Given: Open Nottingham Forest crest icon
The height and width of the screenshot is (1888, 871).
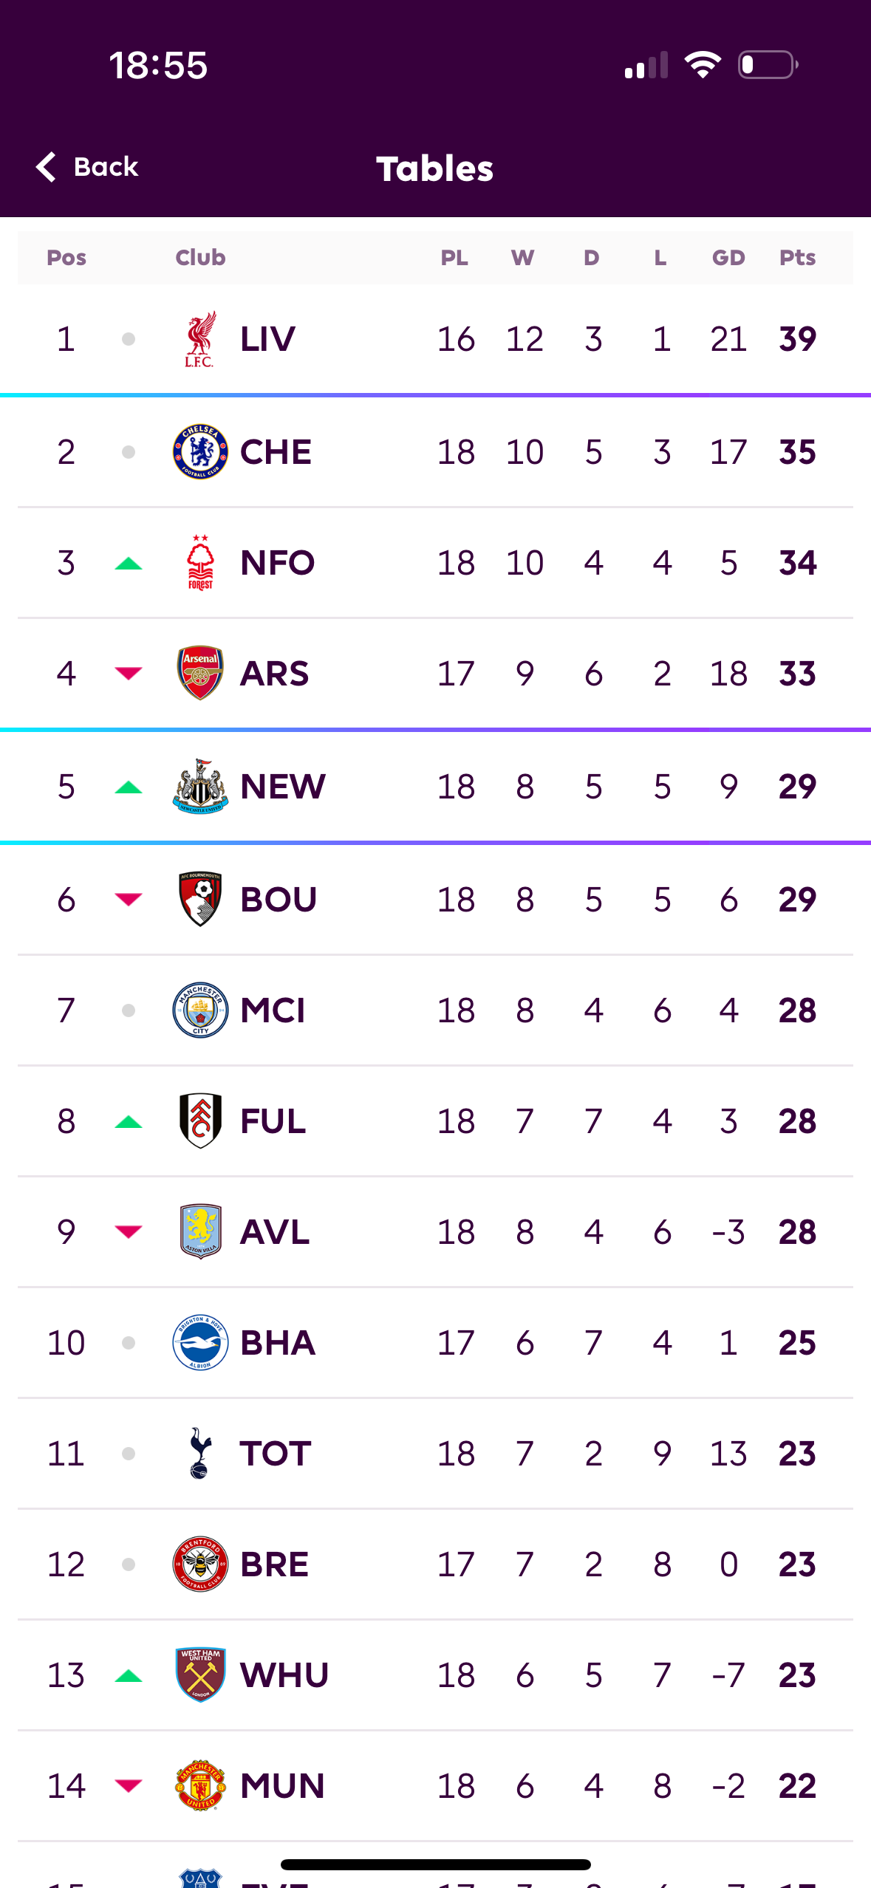Looking at the screenshot, I should click(x=200, y=562).
